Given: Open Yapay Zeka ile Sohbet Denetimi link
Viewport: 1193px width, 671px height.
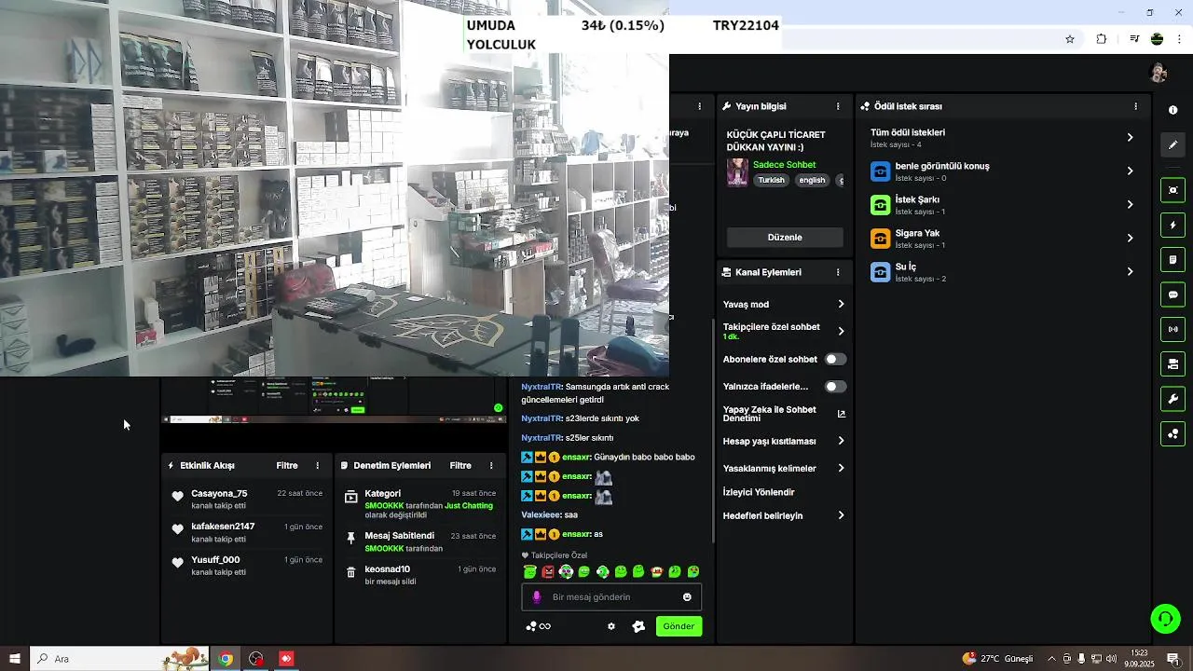Looking at the screenshot, I should pyautogui.click(x=784, y=414).
